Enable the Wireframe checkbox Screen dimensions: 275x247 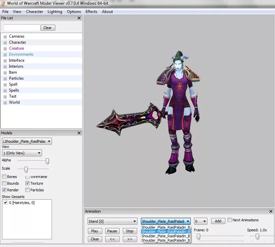point(27,177)
